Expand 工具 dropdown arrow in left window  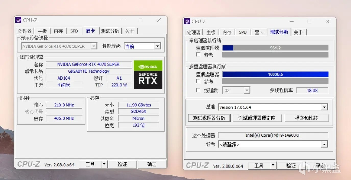coord(104,164)
